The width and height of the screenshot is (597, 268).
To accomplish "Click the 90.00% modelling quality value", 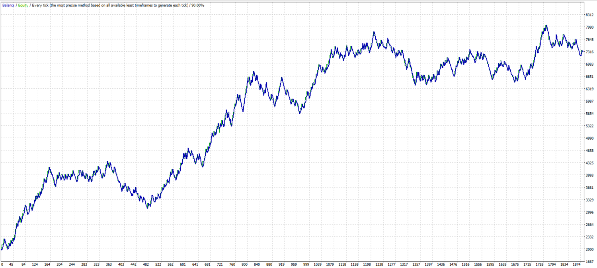I will click(199, 6).
